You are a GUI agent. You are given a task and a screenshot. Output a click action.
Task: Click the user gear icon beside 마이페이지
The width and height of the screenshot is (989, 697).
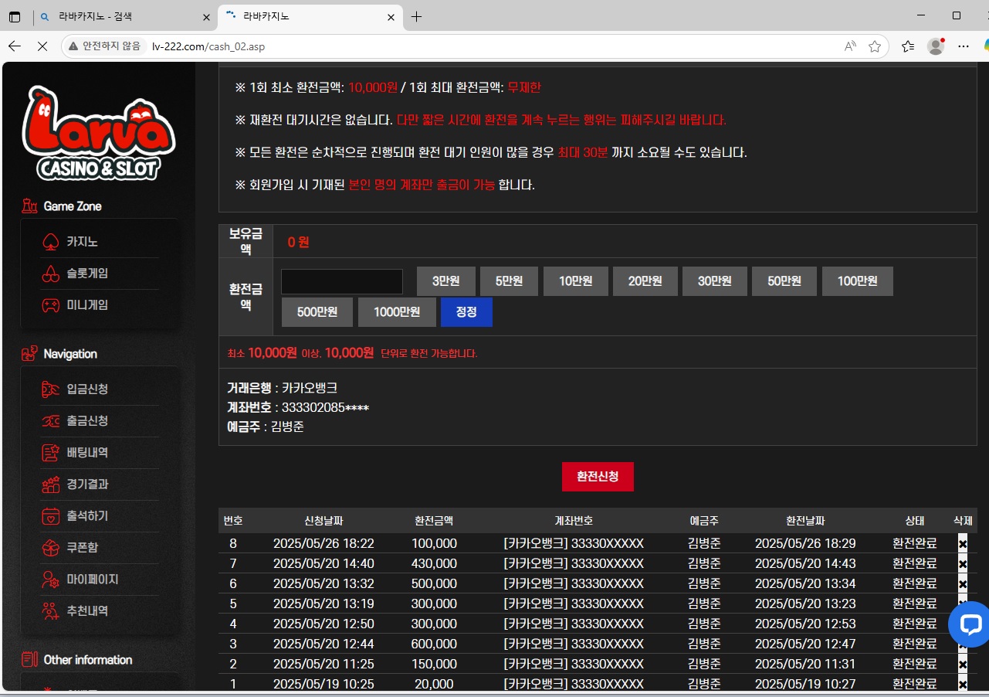50,580
